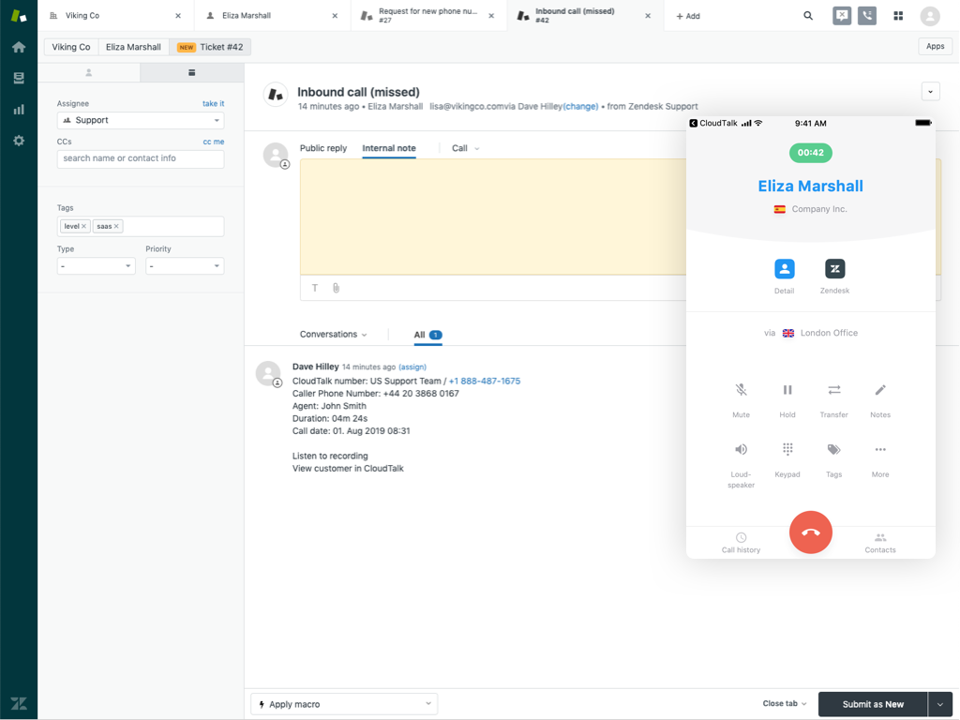This screenshot has width=960, height=720.
Task: Switch to the Public reply tab
Action: click(323, 148)
